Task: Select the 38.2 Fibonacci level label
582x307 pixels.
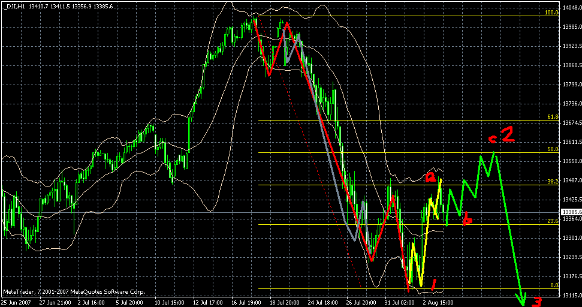Action: [x=553, y=182]
